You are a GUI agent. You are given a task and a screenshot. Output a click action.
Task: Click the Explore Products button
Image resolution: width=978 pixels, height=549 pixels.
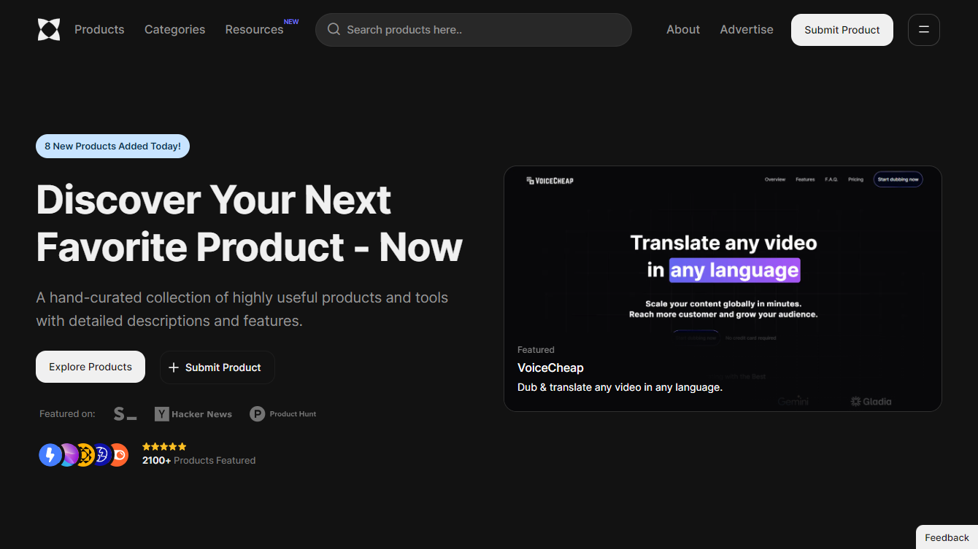(x=91, y=367)
